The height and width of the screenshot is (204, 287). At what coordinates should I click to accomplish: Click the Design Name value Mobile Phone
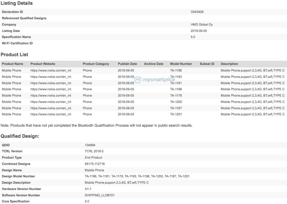pos(94,170)
